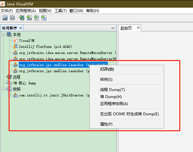Click the 远程 network icon
This screenshot has width=193, height=152.
pos(9,77)
